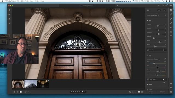The image size is (175, 98).
Task: Set zoom to Fill
Action: pyautogui.click(x=133, y=92)
